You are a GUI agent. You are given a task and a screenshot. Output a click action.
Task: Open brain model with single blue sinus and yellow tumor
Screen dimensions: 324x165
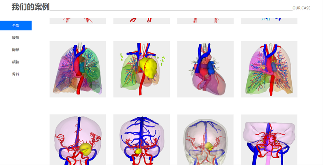tap(78, 140)
